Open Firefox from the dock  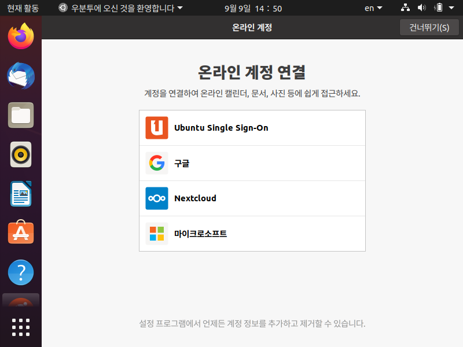(x=21, y=36)
